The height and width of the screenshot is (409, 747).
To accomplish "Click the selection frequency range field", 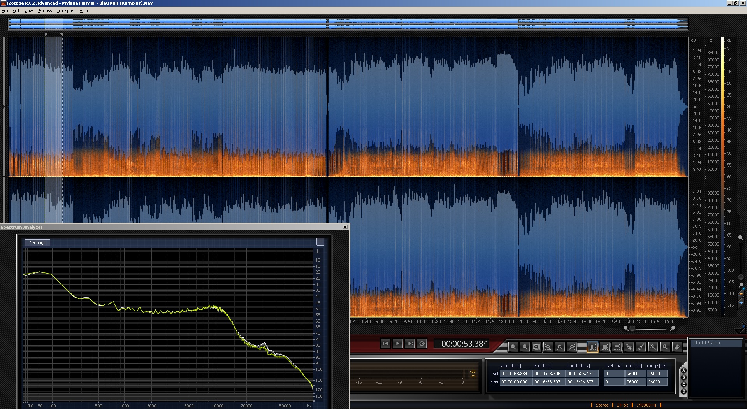I will point(657,374).
